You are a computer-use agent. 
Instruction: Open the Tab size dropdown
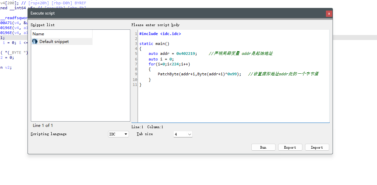coord(183,134)
